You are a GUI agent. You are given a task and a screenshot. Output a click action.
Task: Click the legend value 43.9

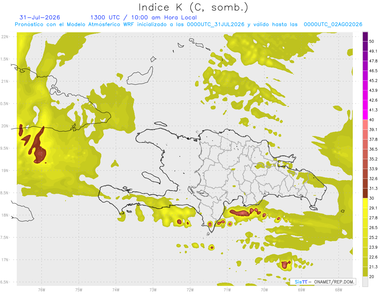(x=373, y=90)
